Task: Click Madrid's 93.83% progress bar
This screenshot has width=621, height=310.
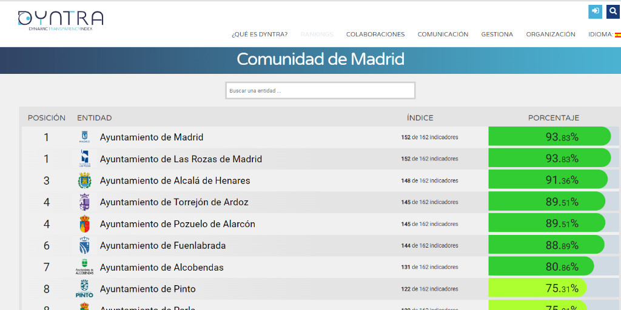Action: 549,136
